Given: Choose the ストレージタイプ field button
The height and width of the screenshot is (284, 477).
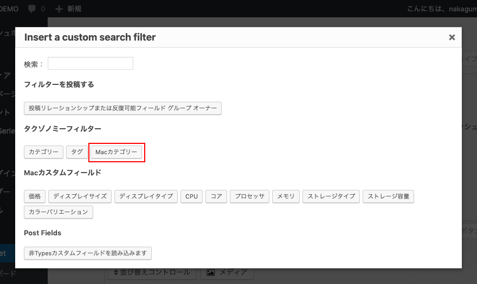Looking at the screenshot, I should click(x=331, y=196).
